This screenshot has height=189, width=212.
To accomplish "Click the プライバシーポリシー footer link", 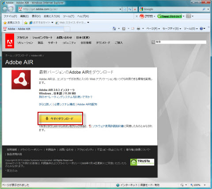I will click(31, 150).
